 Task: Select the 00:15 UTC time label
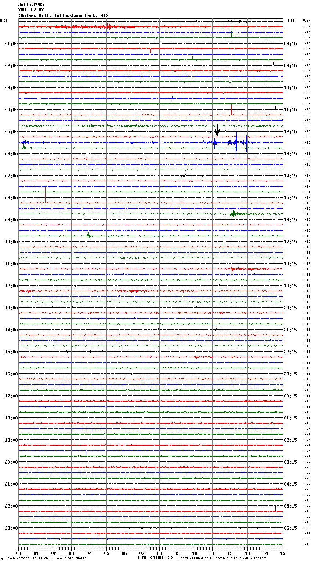(290, 396)
